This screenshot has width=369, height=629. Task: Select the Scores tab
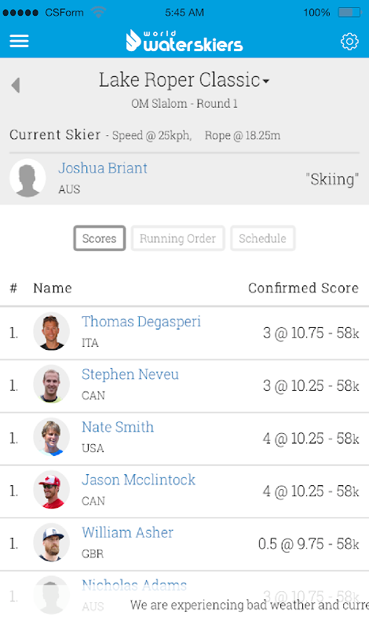[100, 238]
